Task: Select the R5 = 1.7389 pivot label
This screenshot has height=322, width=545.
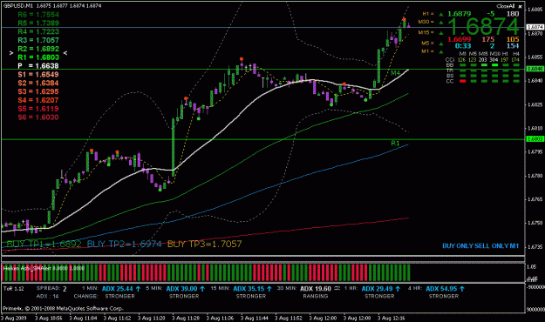Action: 38,23
